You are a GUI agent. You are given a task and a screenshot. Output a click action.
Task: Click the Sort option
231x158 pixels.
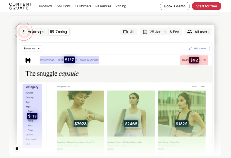pyautogui.click(x=203, y=87)
